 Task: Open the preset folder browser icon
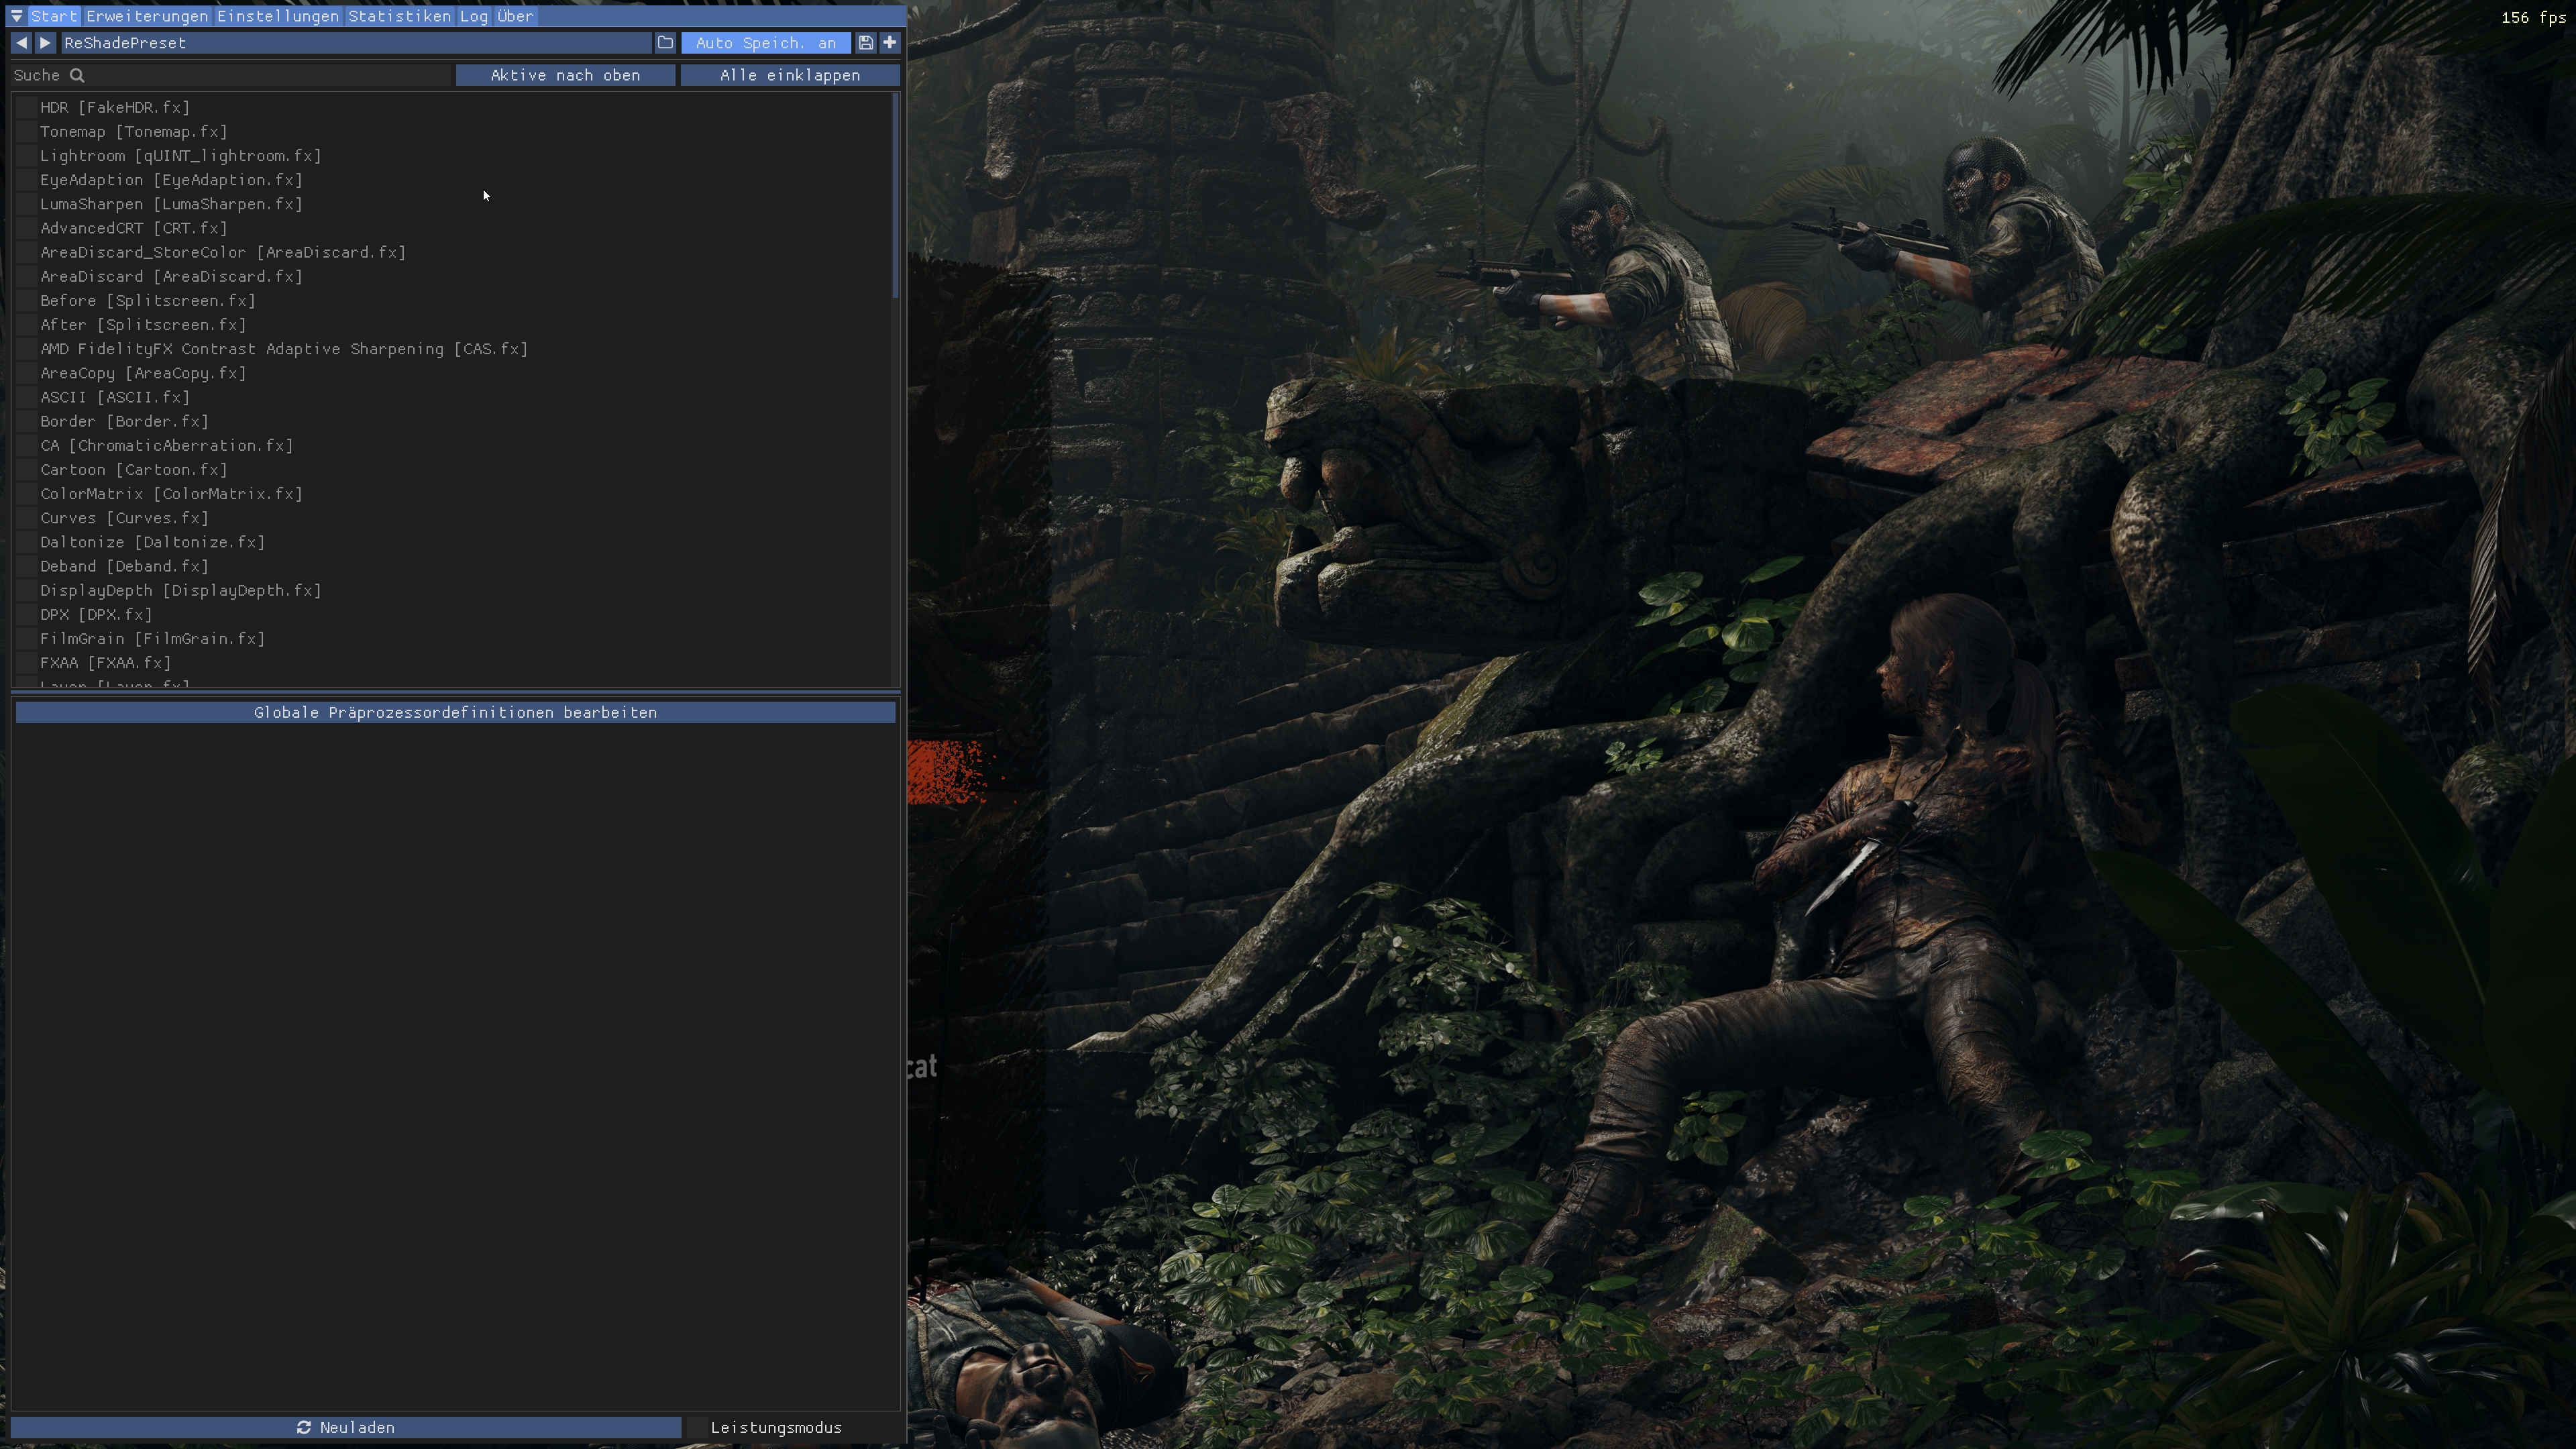pos(665,43)
